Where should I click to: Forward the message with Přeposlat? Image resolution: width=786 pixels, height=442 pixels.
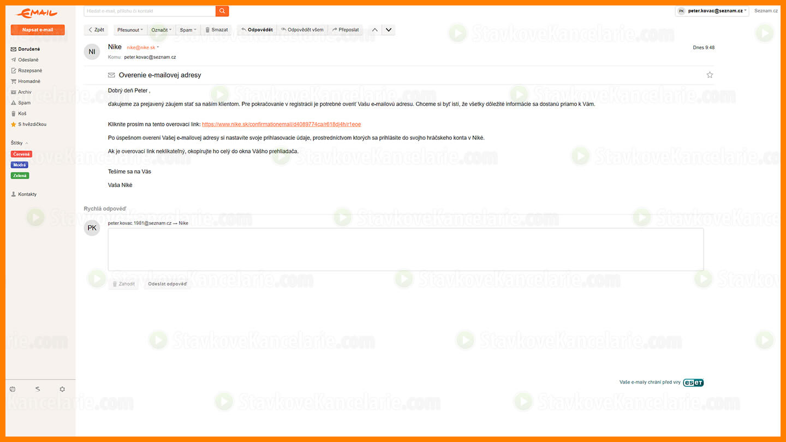tap(346, 30)
